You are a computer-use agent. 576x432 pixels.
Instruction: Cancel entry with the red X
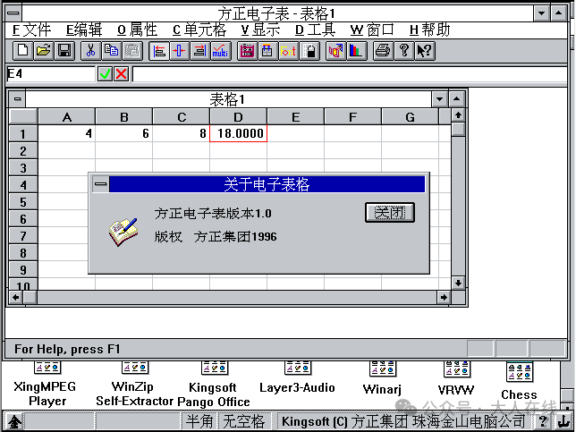122,74
